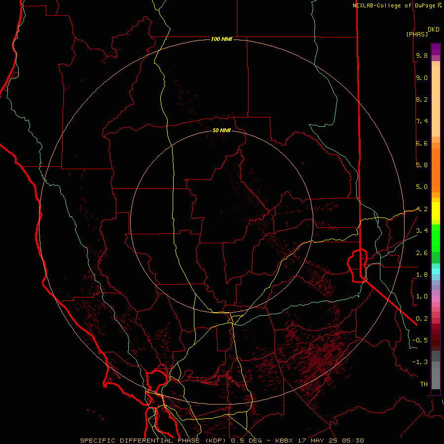Click the 0.5 DEG elevation text in caption
This screenshot has width=444, height=444.
(x=247, y=441)
